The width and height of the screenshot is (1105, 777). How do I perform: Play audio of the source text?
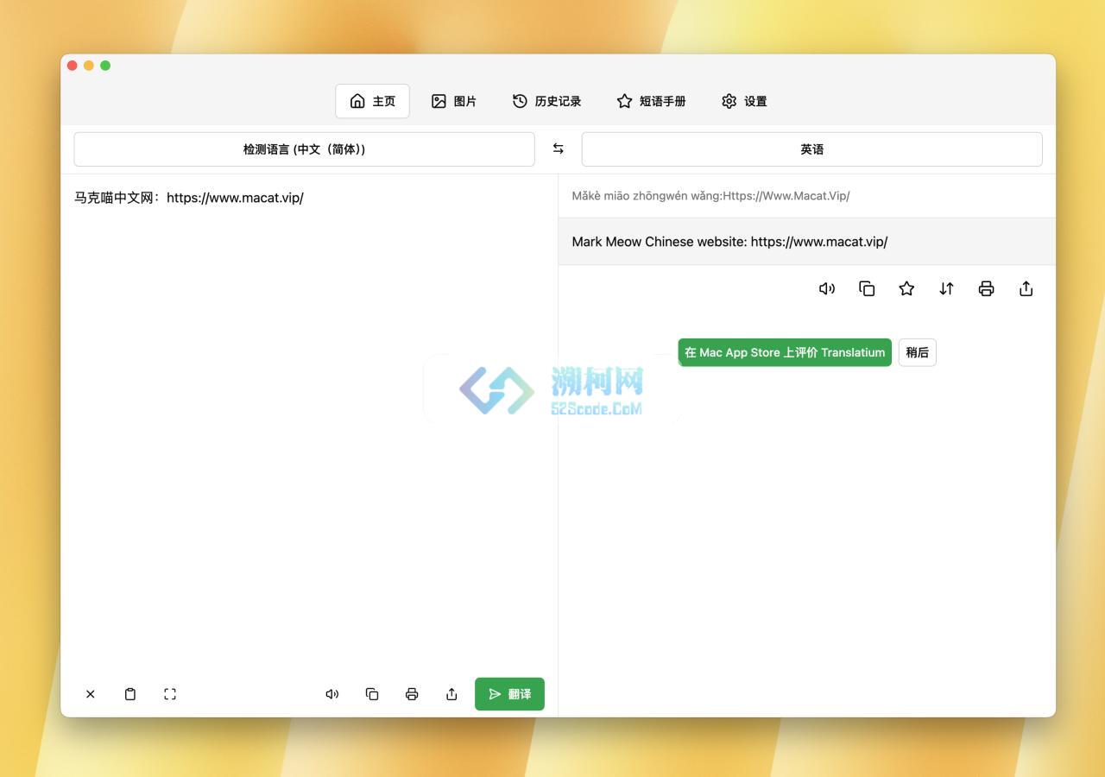[x=332, y=694]
